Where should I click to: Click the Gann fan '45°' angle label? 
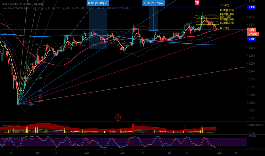pyautogui.click(x=32, y=104)
